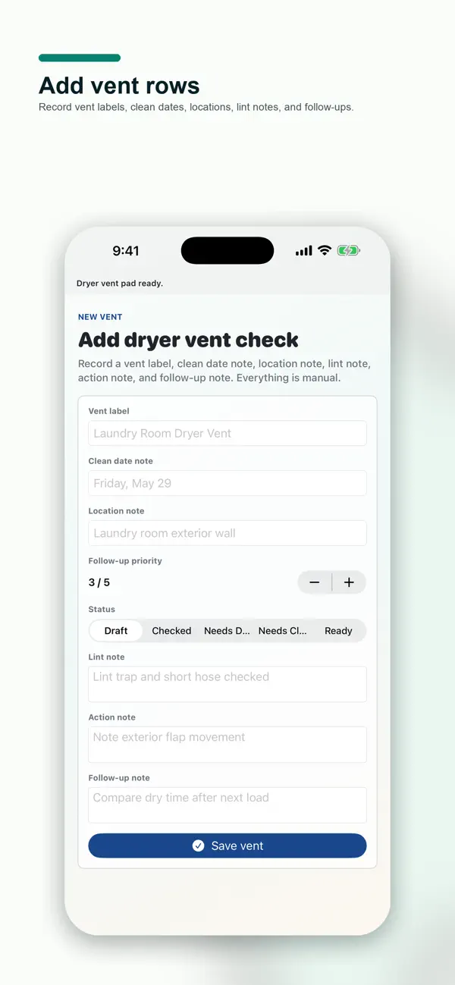The image size is (455, 985).
Task: Focus the Action note text area
Action: (227, 745)
